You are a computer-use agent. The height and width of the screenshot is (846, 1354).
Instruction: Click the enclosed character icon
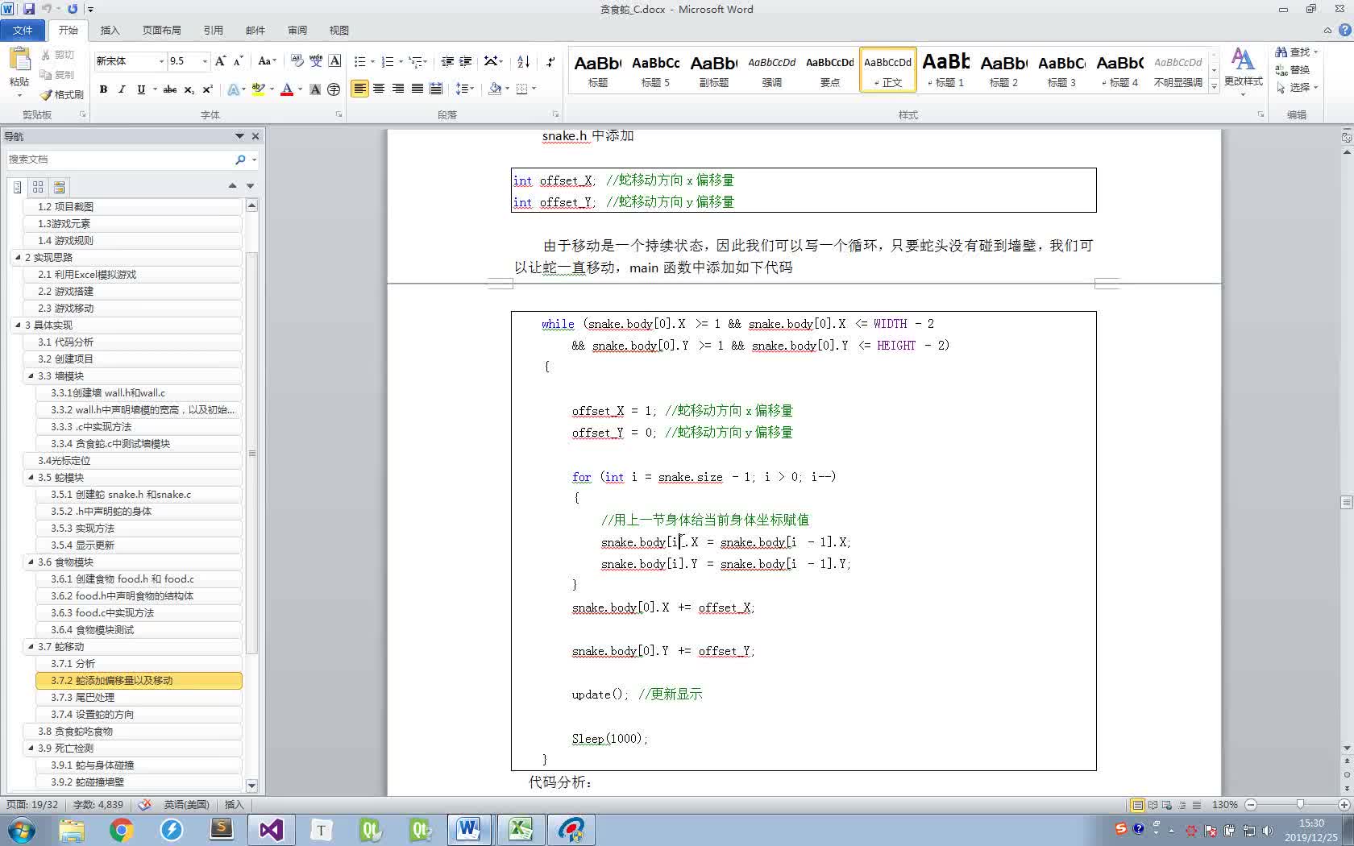coord(334,89)
